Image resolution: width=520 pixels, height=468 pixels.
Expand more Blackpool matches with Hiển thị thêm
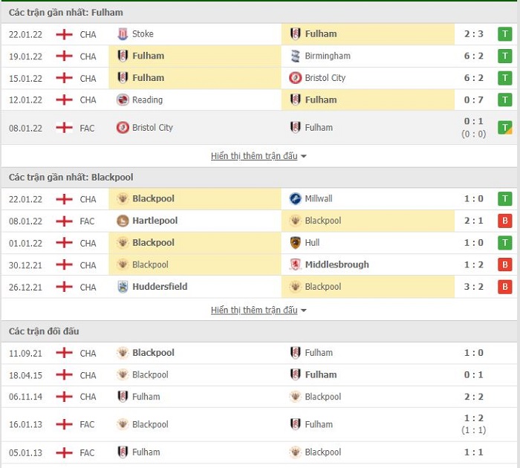[259, 310]
